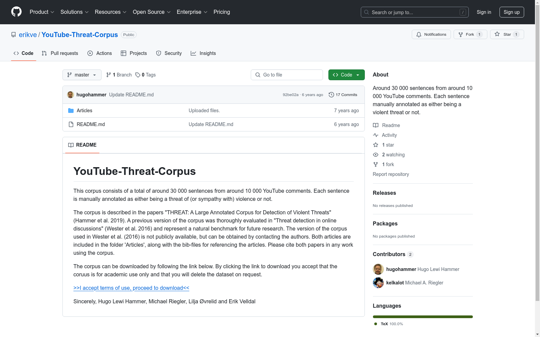Open hugohammer contributor profile name
Screen dimensions: 540x337
401,269
